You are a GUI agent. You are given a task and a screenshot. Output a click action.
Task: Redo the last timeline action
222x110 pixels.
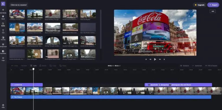point(24,66)
